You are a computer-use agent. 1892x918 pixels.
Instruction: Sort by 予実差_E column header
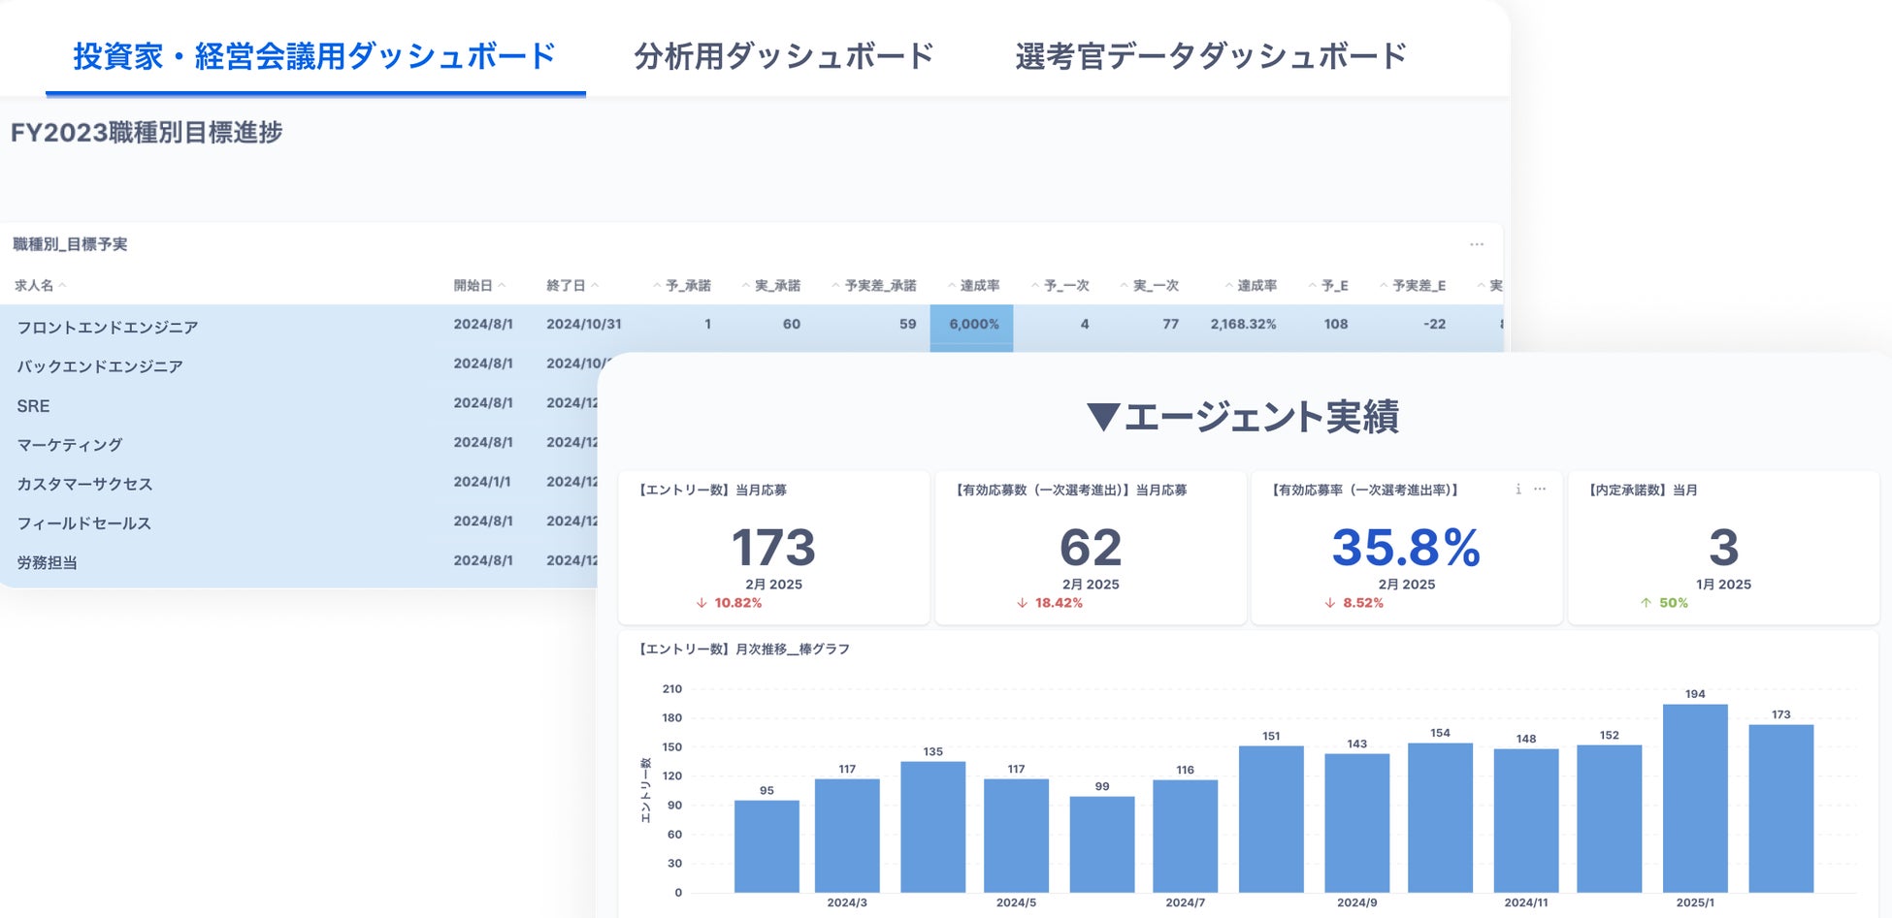coord(1418,286)
